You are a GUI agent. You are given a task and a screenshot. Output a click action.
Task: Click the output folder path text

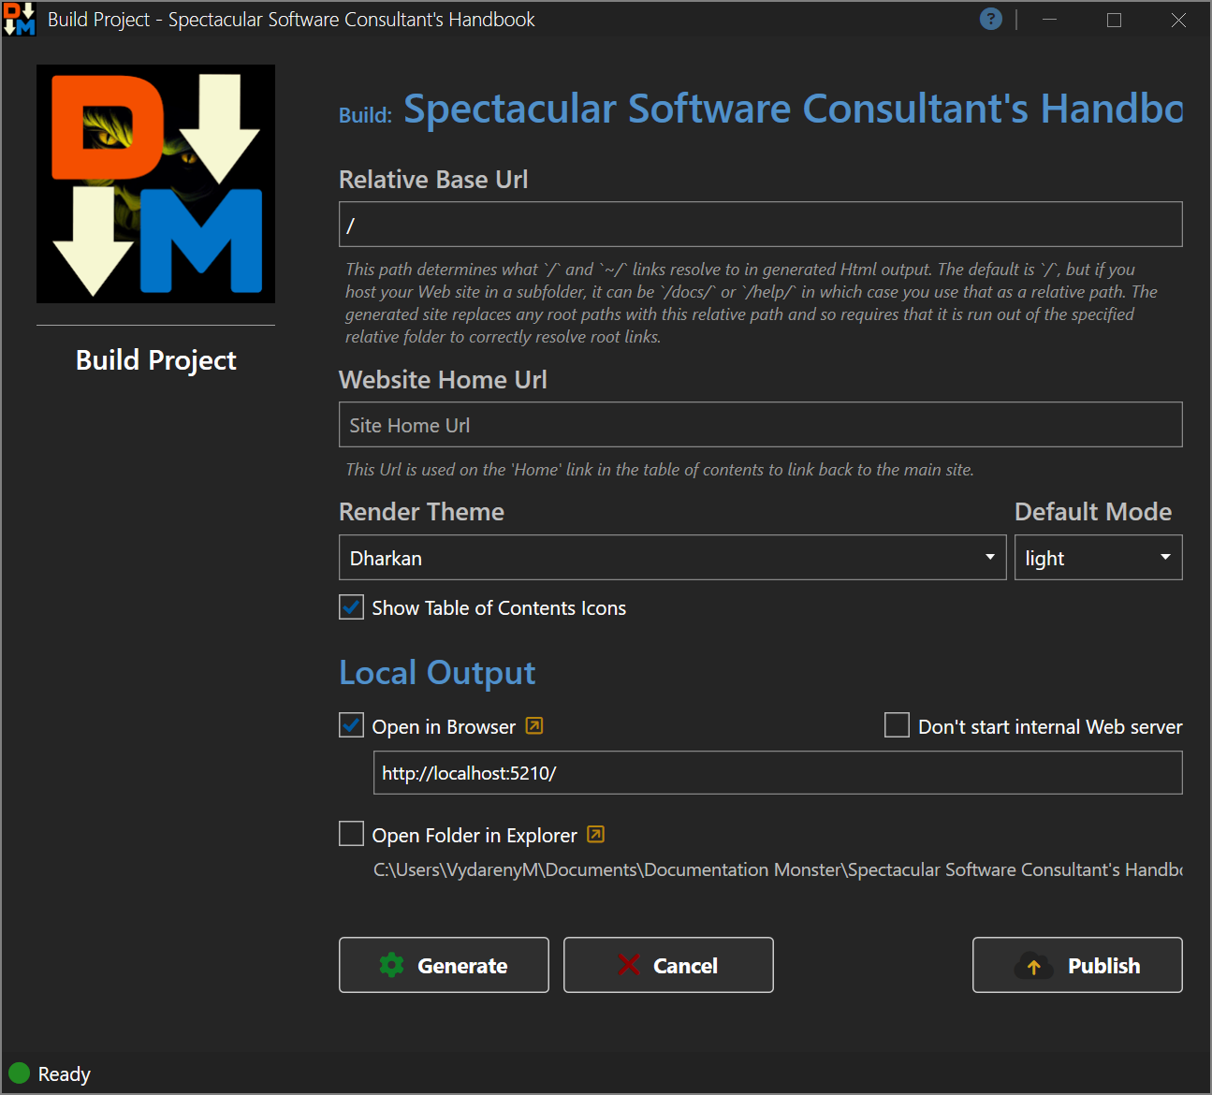click(x=777, y=869)
